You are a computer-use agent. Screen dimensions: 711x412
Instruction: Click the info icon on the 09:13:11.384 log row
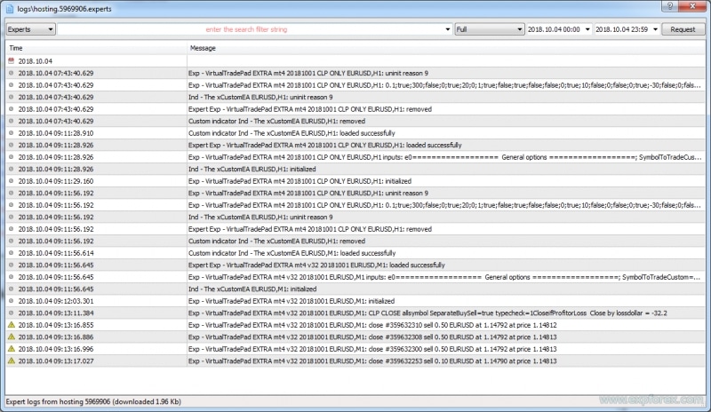coord(10,313)
